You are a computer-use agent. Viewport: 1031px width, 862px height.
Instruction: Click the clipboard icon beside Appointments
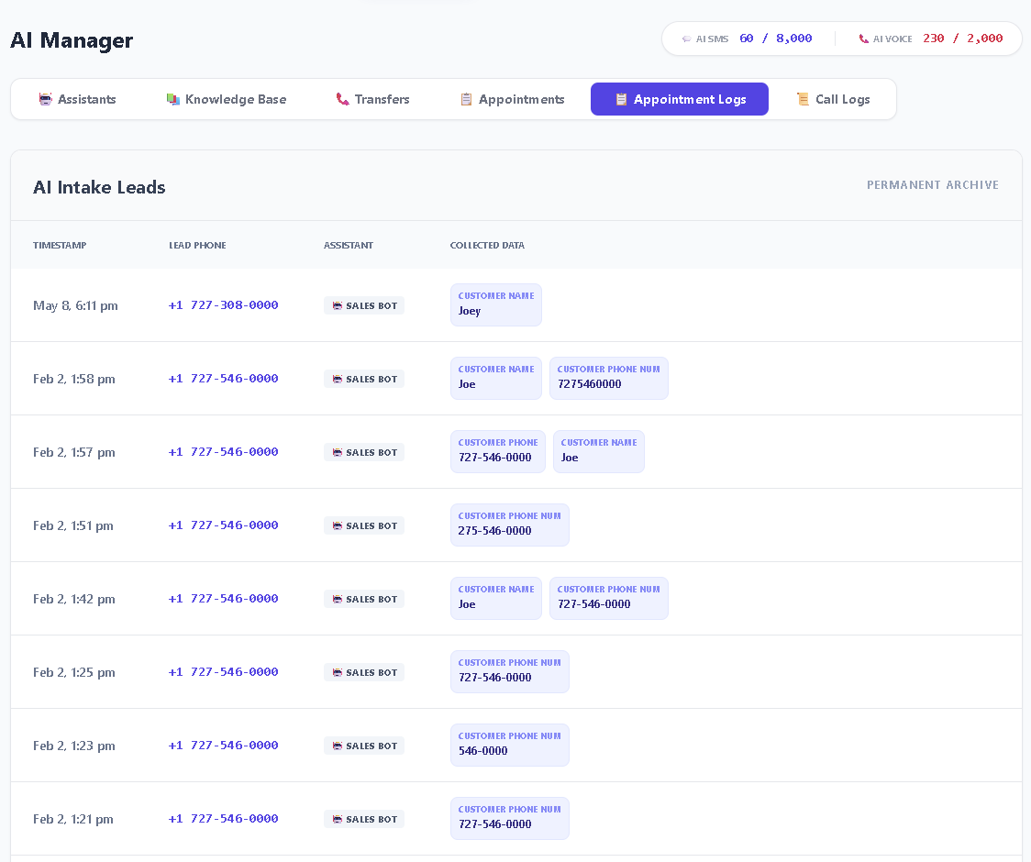466,99
